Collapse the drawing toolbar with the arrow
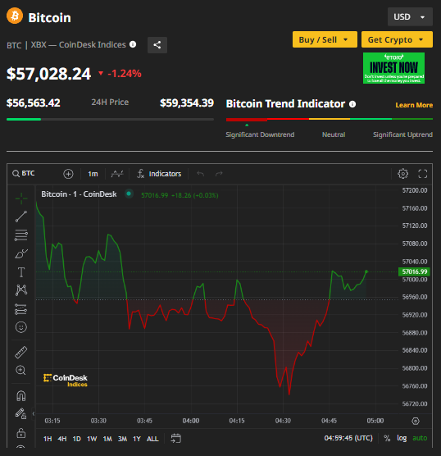The image size is (441, 456). 34,413
